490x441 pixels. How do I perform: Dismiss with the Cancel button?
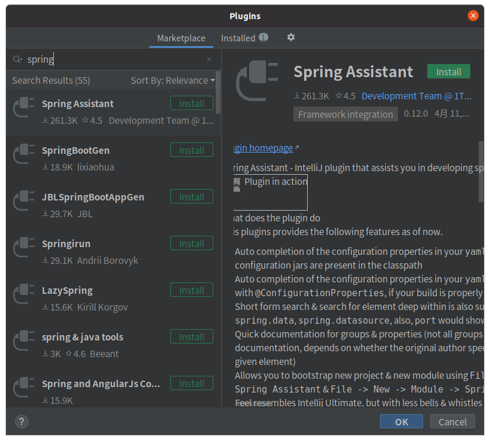(x=452, y=422)
